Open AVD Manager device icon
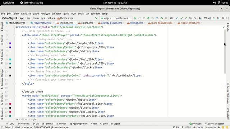 tap(214, 18)
